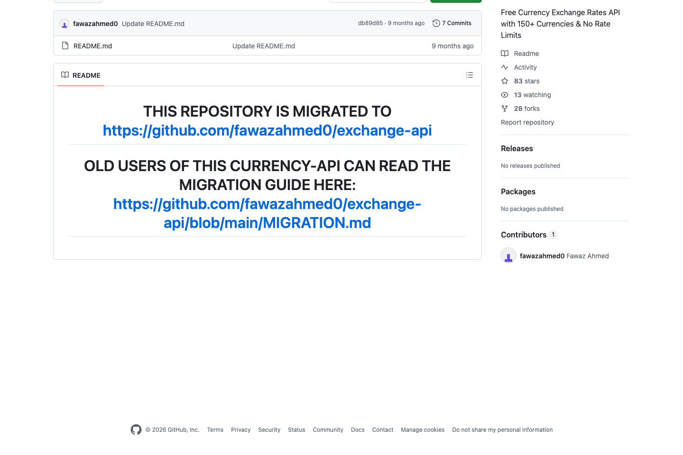Click the eye icon next to 13 watching

pyautogui.click(x=504, y=95)
